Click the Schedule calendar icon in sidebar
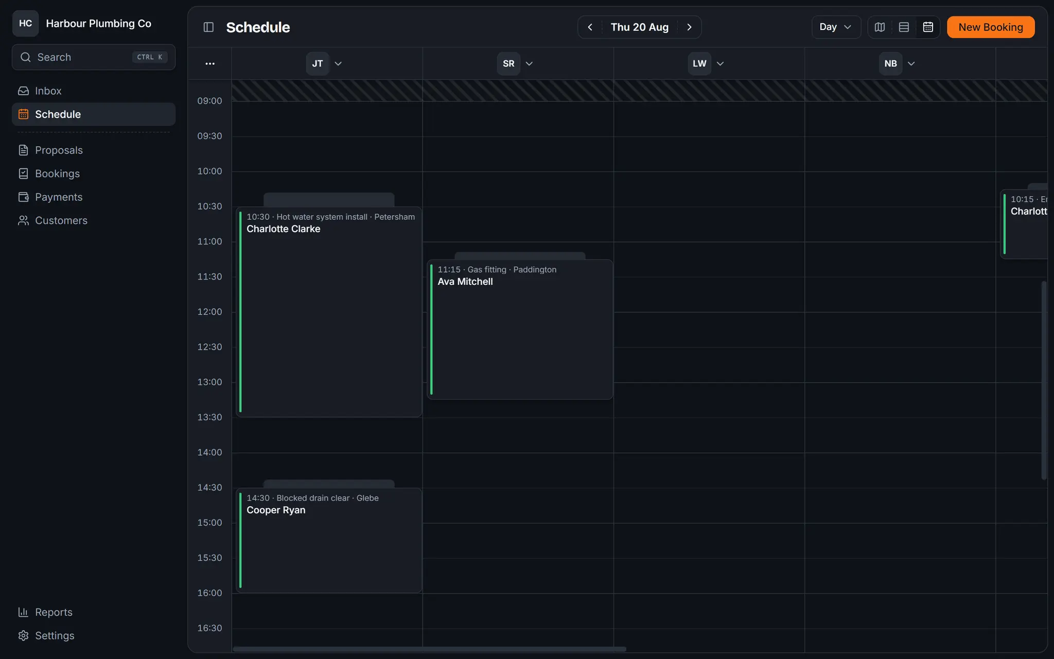This screenshot has width=1054, height=659. pyautogui.click(x=23, y=114)
